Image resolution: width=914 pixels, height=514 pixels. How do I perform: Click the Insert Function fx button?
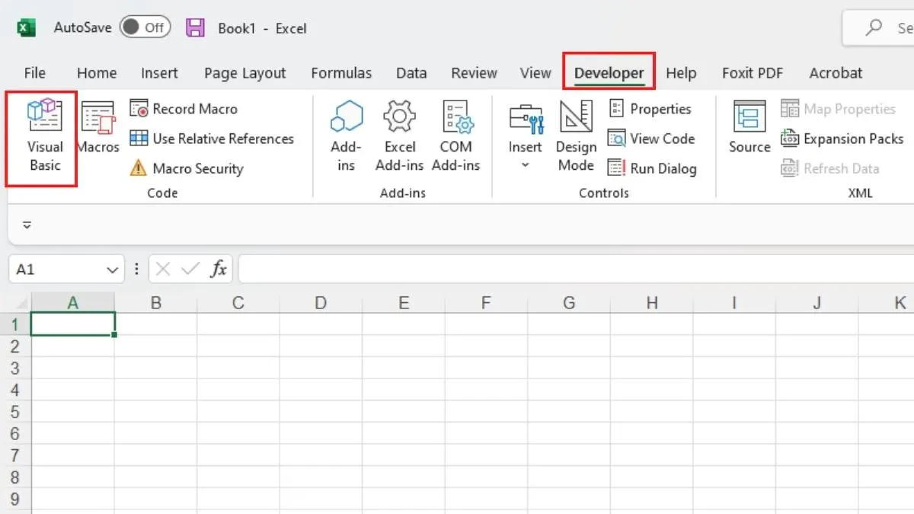pos(219,269)
